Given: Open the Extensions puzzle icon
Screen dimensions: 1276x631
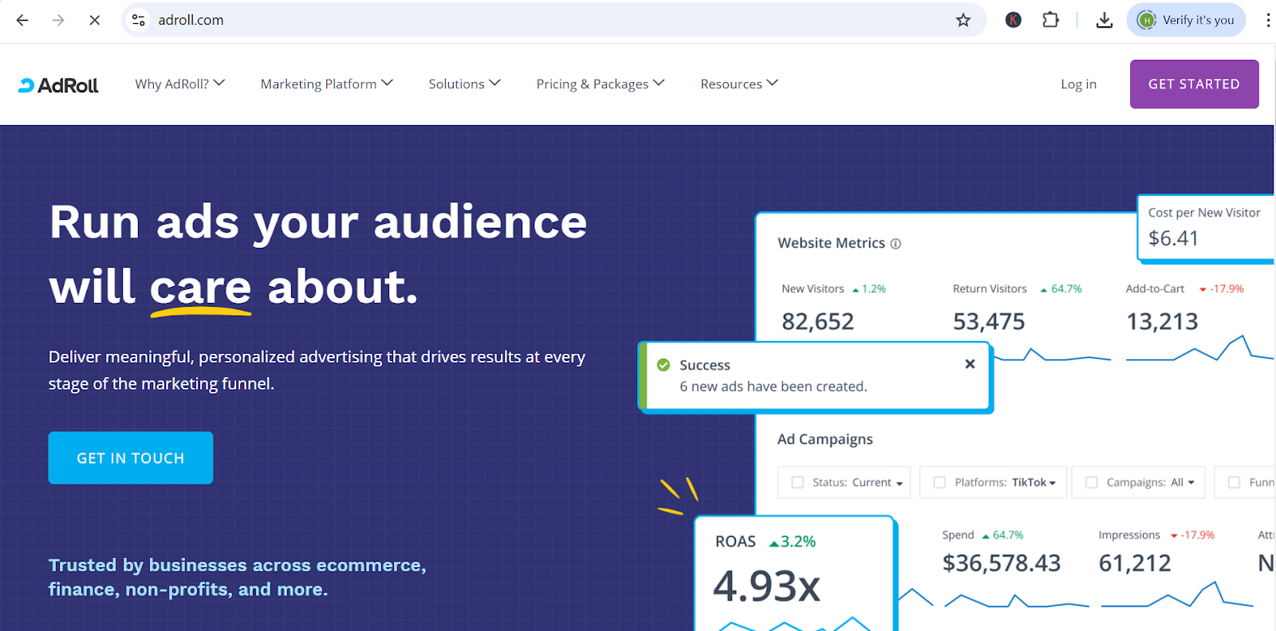Looking at the screenshot, I should pos(1050,20).
